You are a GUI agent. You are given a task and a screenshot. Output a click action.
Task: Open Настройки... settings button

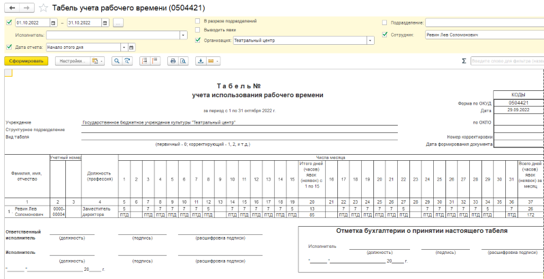[x=73, y=61]
